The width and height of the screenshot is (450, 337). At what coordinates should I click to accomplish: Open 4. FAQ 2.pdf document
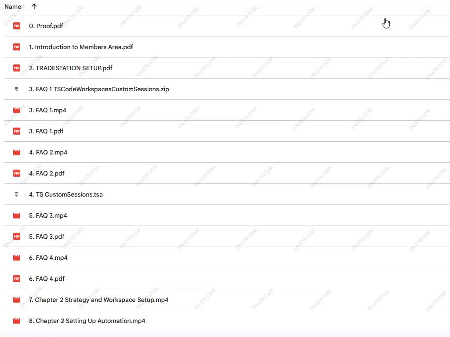tap(47, 173)
